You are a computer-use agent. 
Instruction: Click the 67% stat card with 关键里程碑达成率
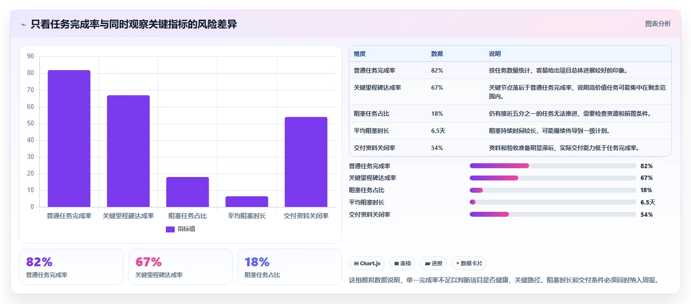181,267
